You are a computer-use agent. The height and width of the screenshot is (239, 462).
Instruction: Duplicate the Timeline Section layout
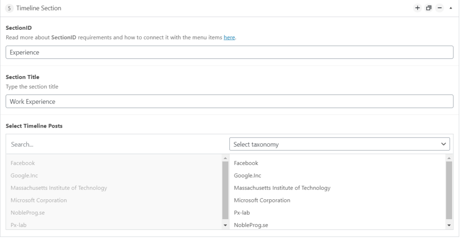point(429,8)
